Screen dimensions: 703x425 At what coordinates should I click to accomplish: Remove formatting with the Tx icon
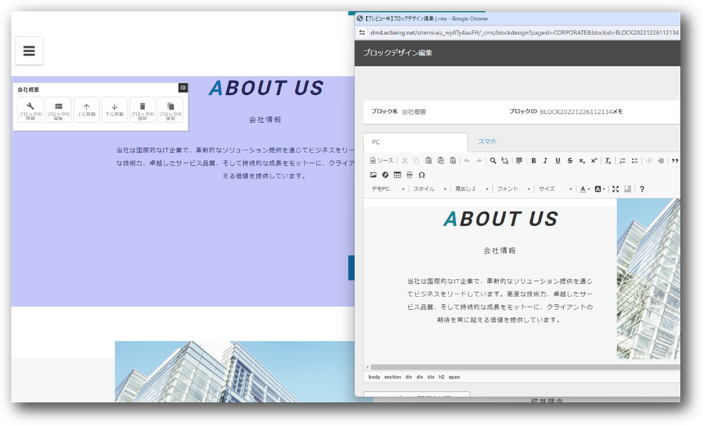[608, 161]
